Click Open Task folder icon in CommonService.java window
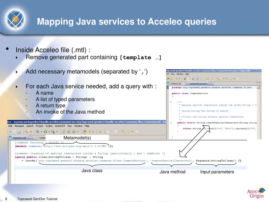This screenshot has width=269, height=202. (x=172, y=79)
